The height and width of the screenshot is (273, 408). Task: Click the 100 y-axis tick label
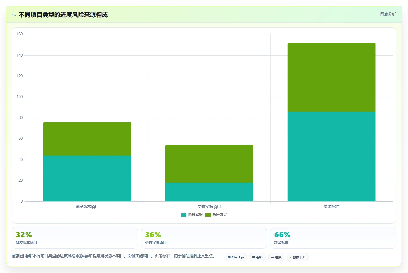click(x=20, y=97)
